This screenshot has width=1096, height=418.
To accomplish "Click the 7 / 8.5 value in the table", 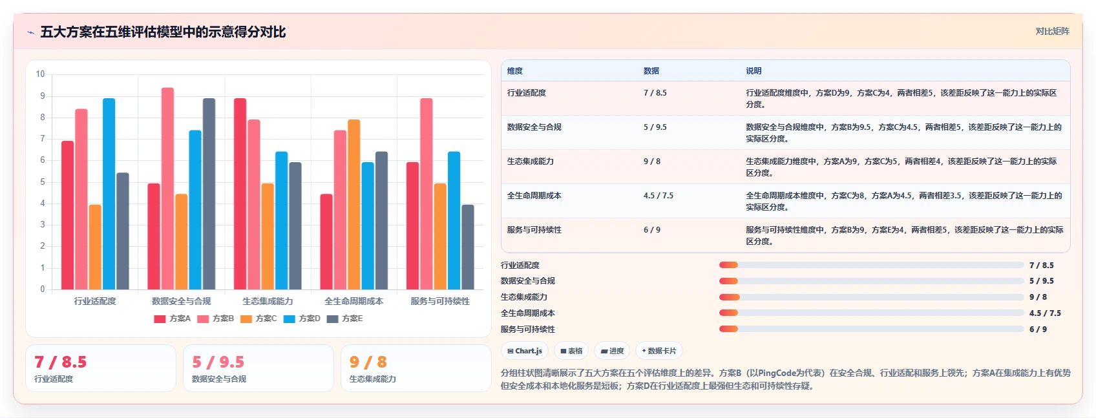I will [x=655, y=93].
